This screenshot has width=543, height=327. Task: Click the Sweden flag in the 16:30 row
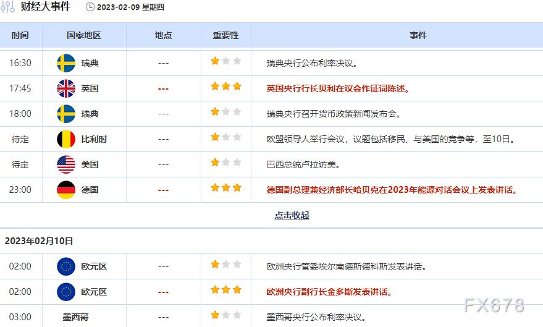[66, 63]
